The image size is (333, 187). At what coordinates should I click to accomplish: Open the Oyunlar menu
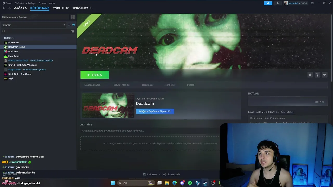pyautogui.click(x=43, y=3)
